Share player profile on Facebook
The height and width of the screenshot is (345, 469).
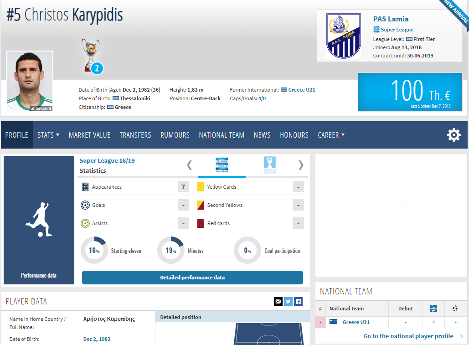298,301
